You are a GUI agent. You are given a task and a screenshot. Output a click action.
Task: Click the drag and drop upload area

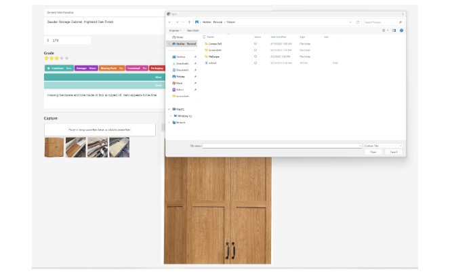point(100,130)
